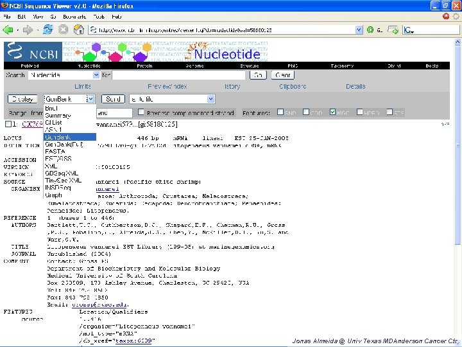The image size is (462, 347).
Task: Toggle the Reverse complemented strand checkbox
Action: pyautogui.click(x=141, y=112)
